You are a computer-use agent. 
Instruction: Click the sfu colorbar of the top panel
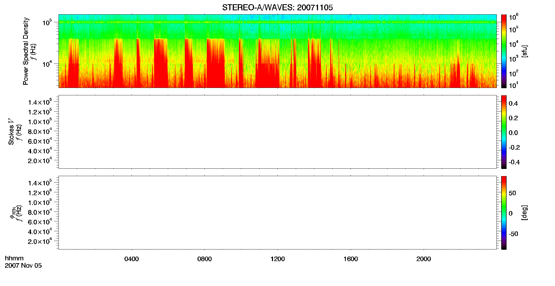[504, 51]
